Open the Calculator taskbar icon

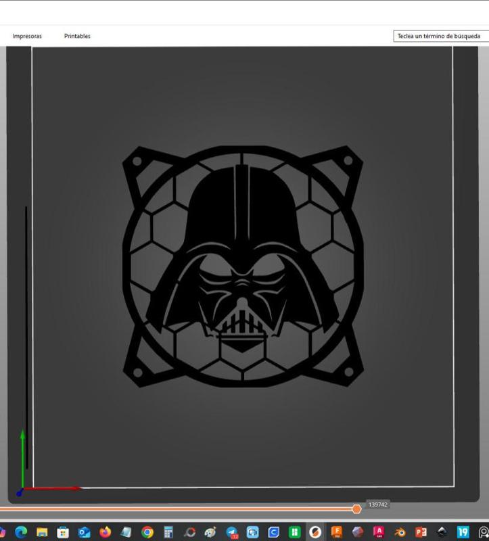pos(168,532)
